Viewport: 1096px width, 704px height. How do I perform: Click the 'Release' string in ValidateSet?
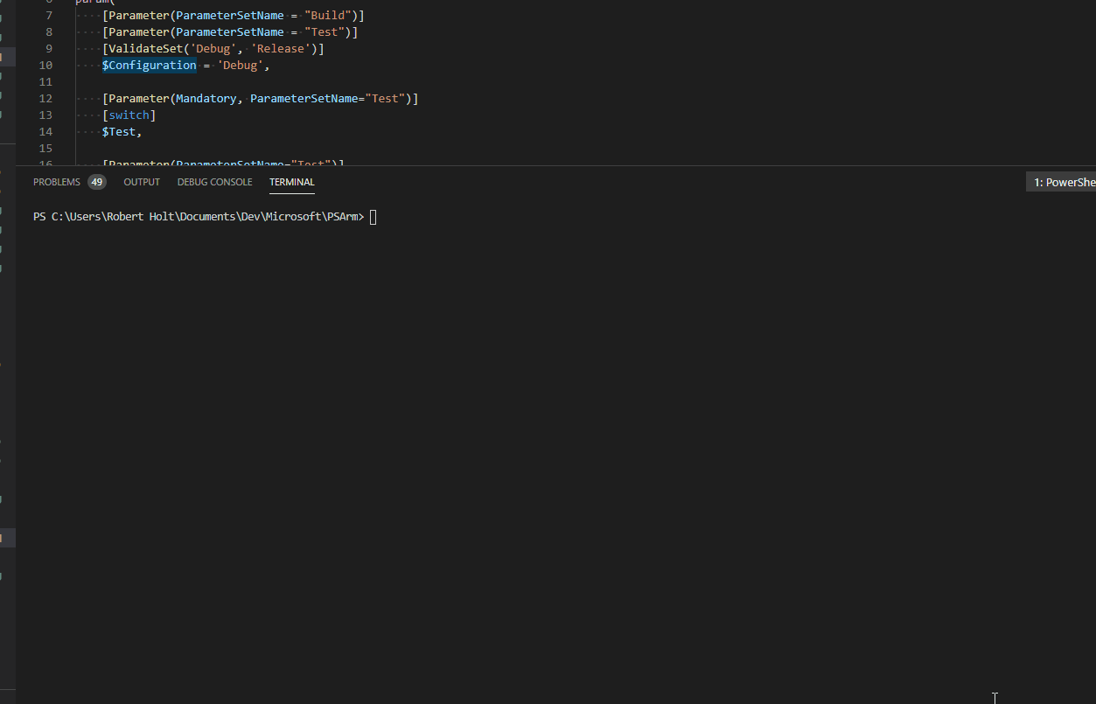click(x=281, y=49)
